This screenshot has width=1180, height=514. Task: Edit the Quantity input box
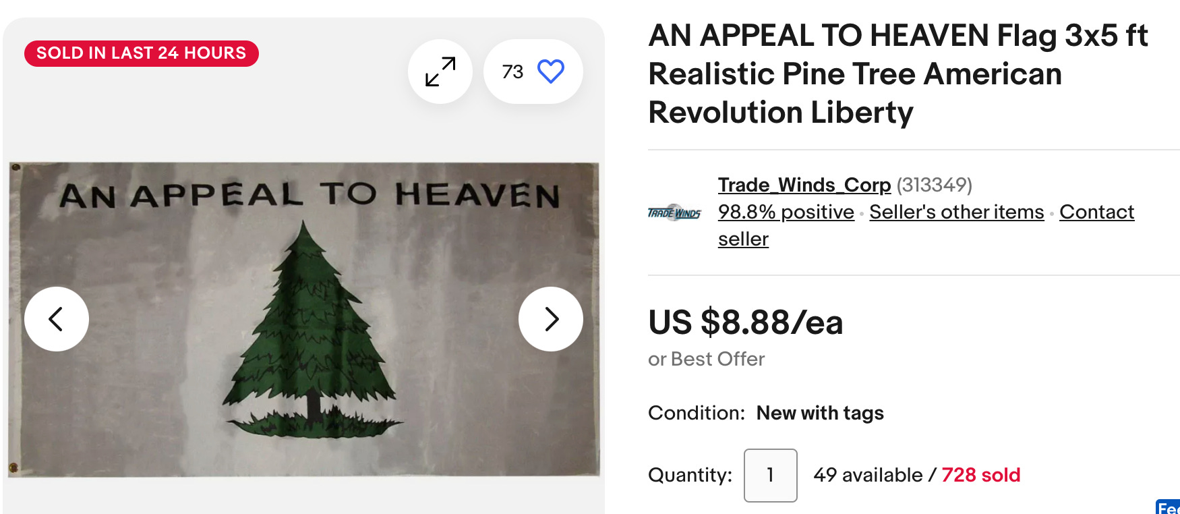pos(771,476)
